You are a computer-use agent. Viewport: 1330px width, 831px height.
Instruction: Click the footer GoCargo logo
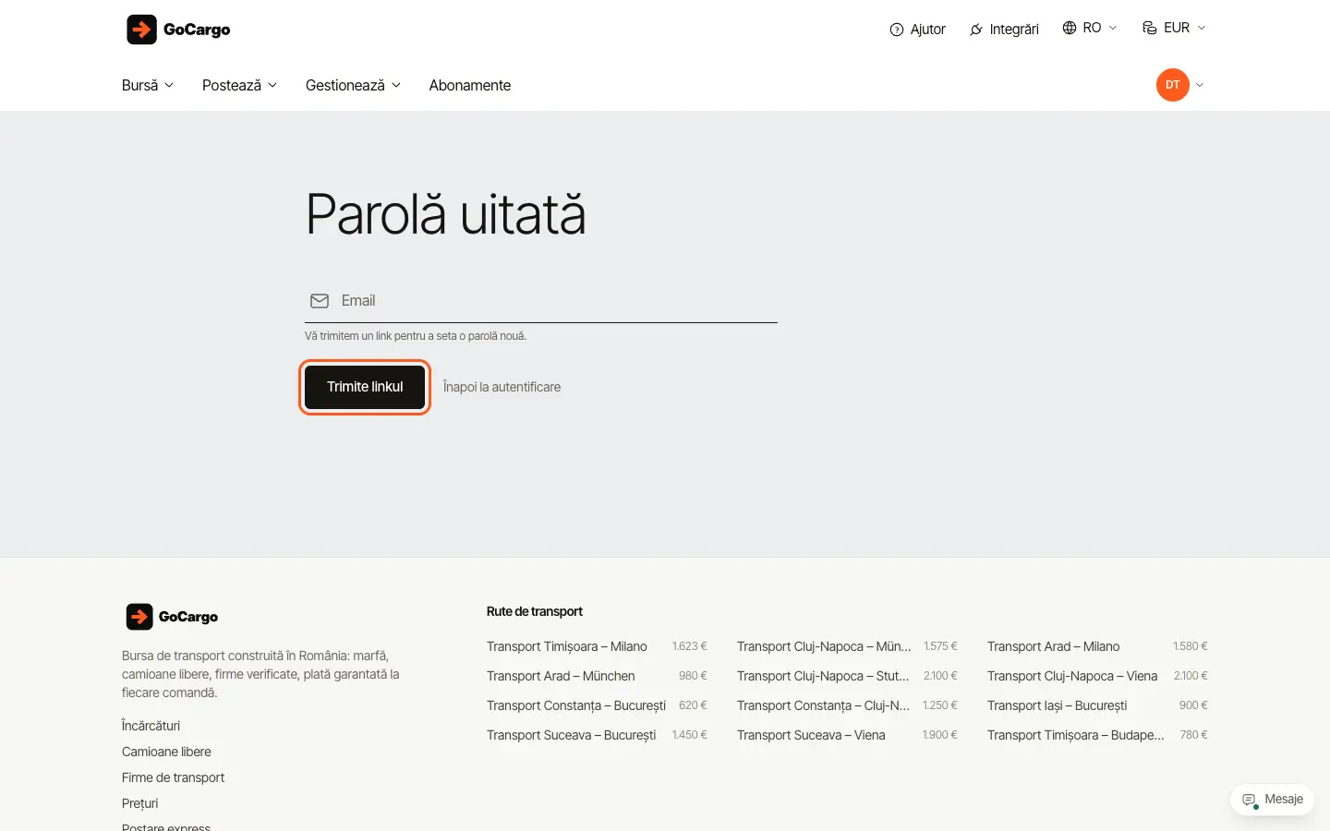point(172,617)
